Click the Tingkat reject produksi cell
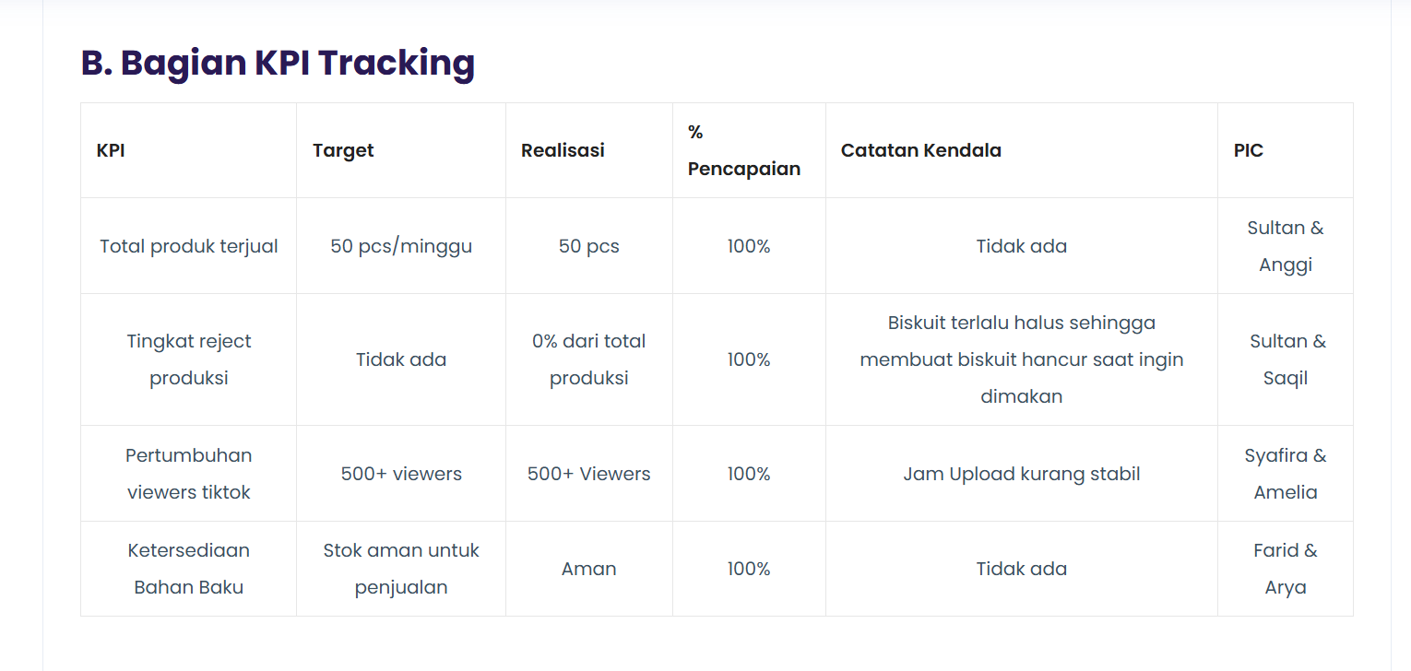 [x=188, y=359]
